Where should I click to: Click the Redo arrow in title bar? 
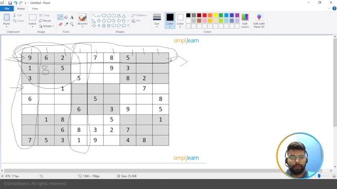pos(21,3)
